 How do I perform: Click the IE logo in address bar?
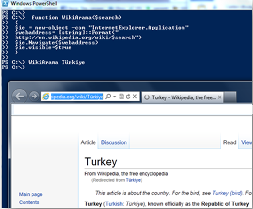coord(46,97)
